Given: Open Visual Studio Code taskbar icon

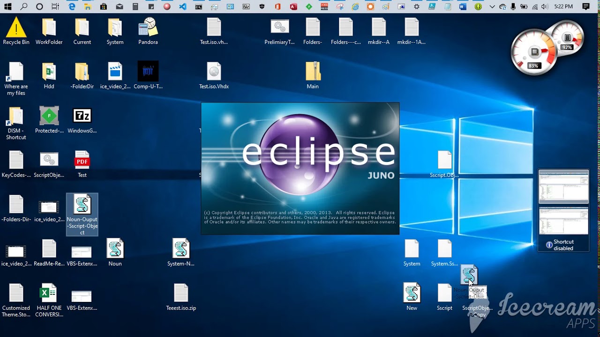Looking at the screenshot, I should pyautogui.click(x=183, y=7).
